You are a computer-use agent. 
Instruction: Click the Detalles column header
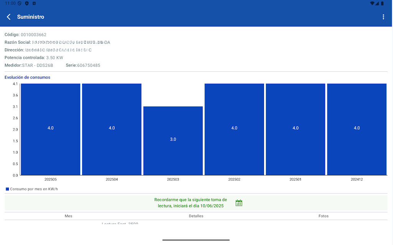(196, 216)
